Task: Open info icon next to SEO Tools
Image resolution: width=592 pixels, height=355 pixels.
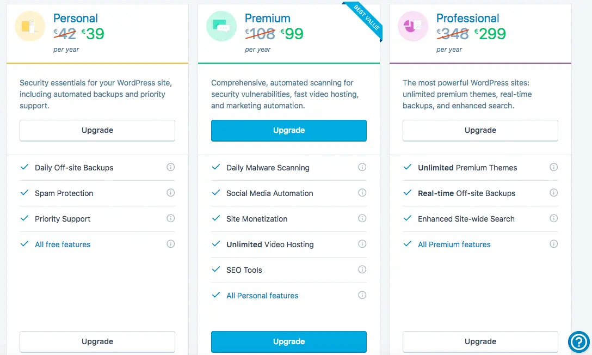Action: click(362, 270)
